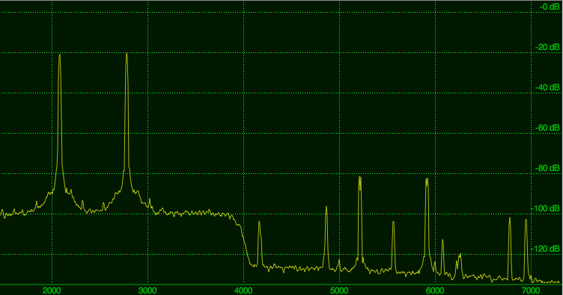Click the -120 dB scale label
Image resolution: width=563 pixels, height=295 pixels.
[545, 249]
